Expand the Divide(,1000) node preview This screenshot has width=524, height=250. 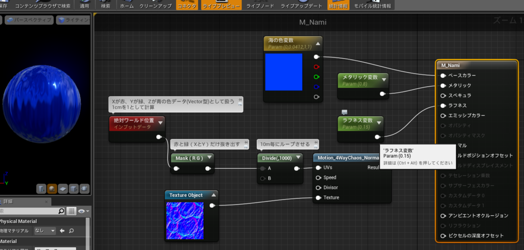(298, 158)
